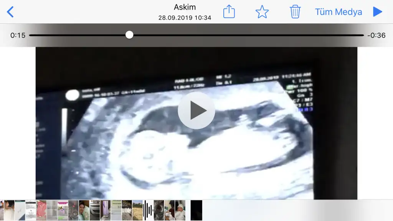Screen dimensions: 393x221
Task: Select the dark black thumbnail at strip end
Action: pos(196,210)
